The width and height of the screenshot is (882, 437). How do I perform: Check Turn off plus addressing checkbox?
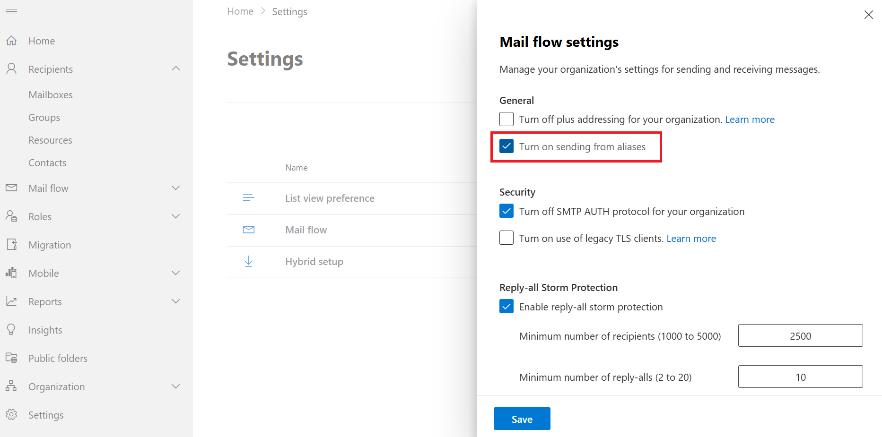506,119
